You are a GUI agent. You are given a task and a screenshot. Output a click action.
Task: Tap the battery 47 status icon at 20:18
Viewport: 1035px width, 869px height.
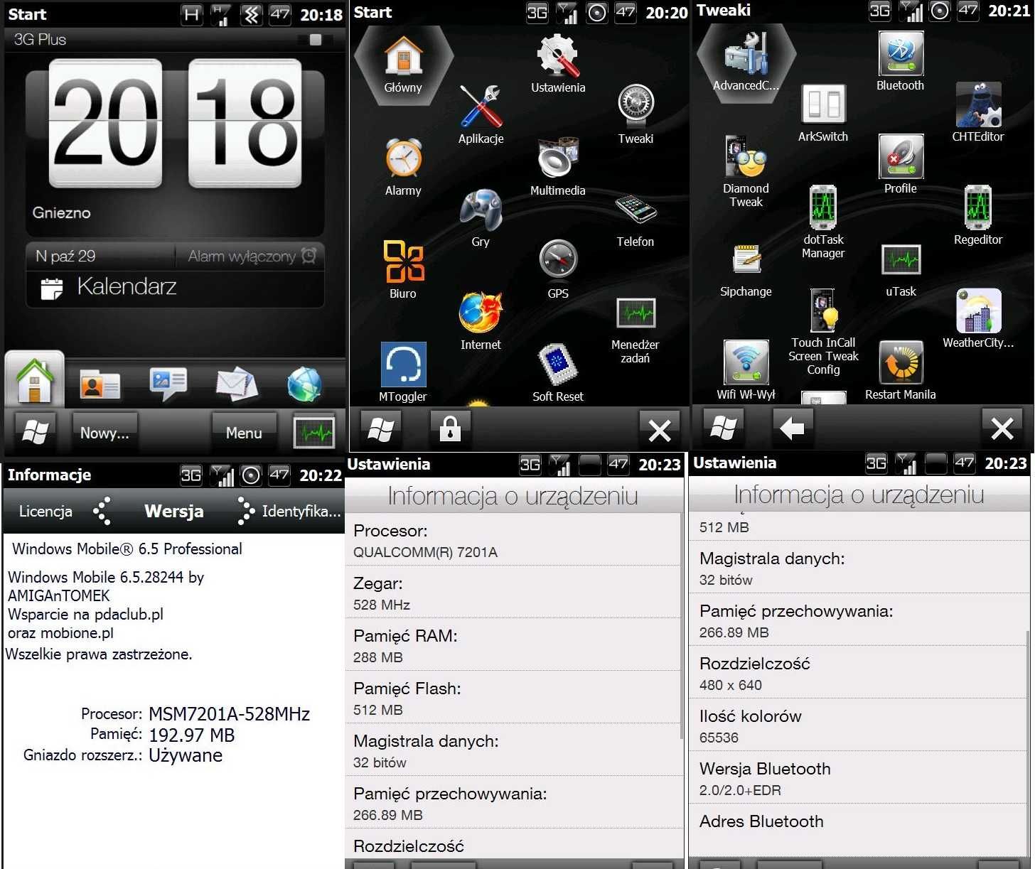pyautogui.click(x=280, y=14)
